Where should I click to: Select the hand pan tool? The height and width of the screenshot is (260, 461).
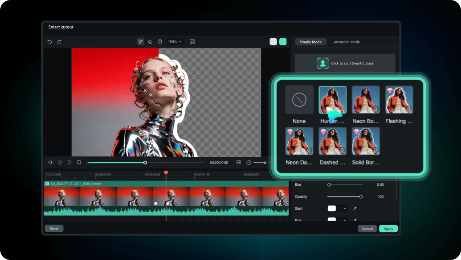coord(159,42)
